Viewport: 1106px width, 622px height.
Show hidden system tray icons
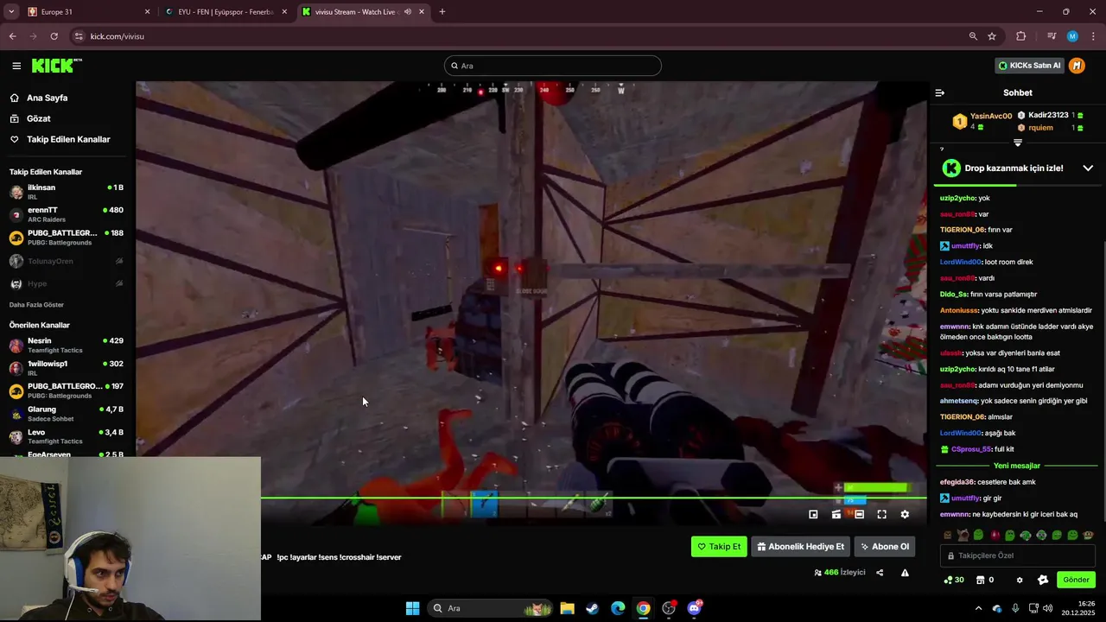(978, 608)
